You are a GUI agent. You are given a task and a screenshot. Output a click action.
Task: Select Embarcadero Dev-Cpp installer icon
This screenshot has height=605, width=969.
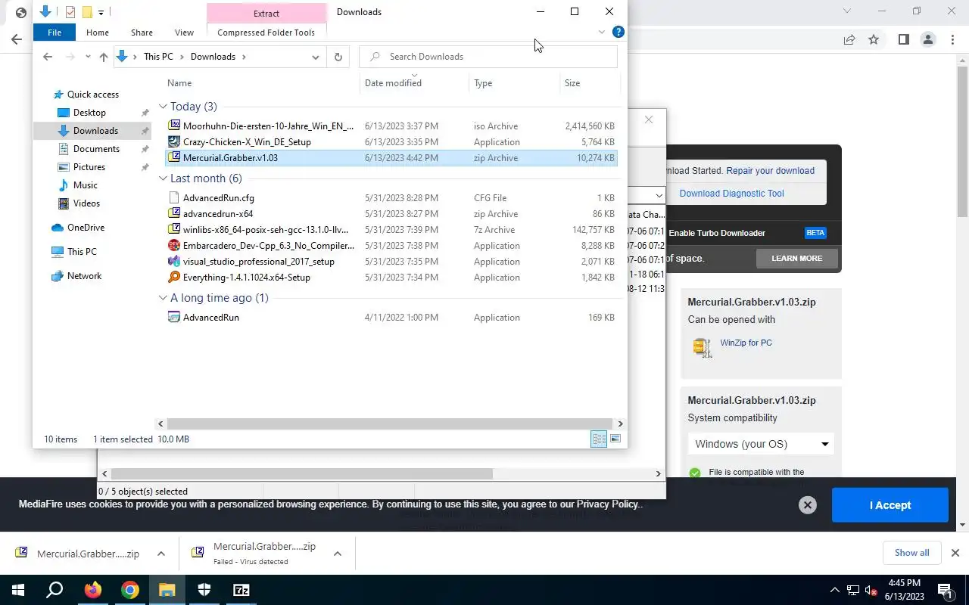174,246
